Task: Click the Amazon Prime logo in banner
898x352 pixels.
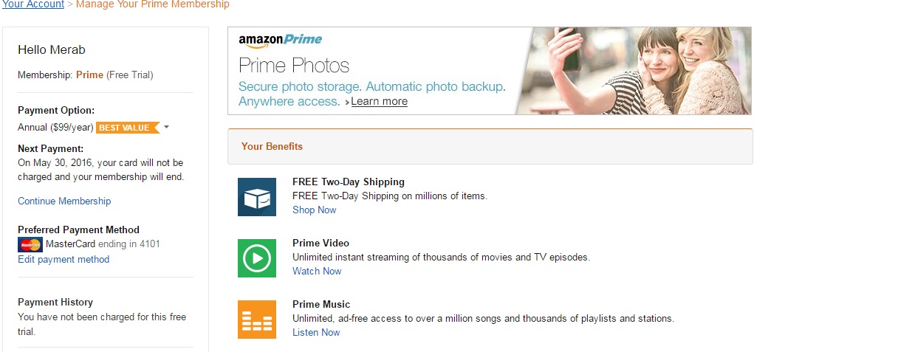Action: tap(280, 41)
